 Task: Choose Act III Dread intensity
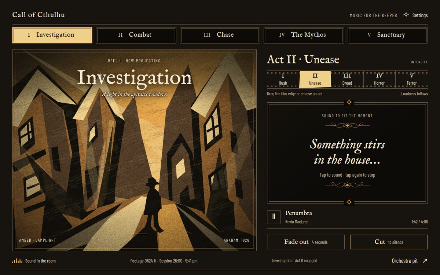click(347, 80)
